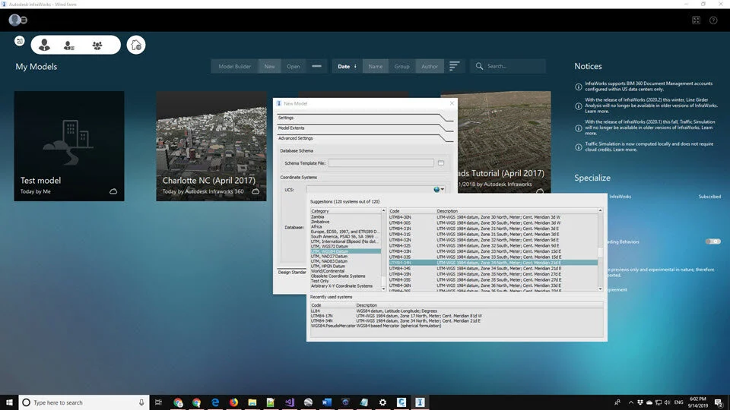Sort models by Date

347,67
